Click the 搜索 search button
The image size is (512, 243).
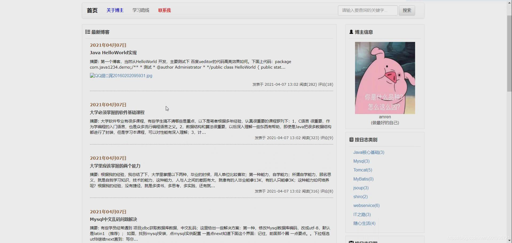(407, 10)
